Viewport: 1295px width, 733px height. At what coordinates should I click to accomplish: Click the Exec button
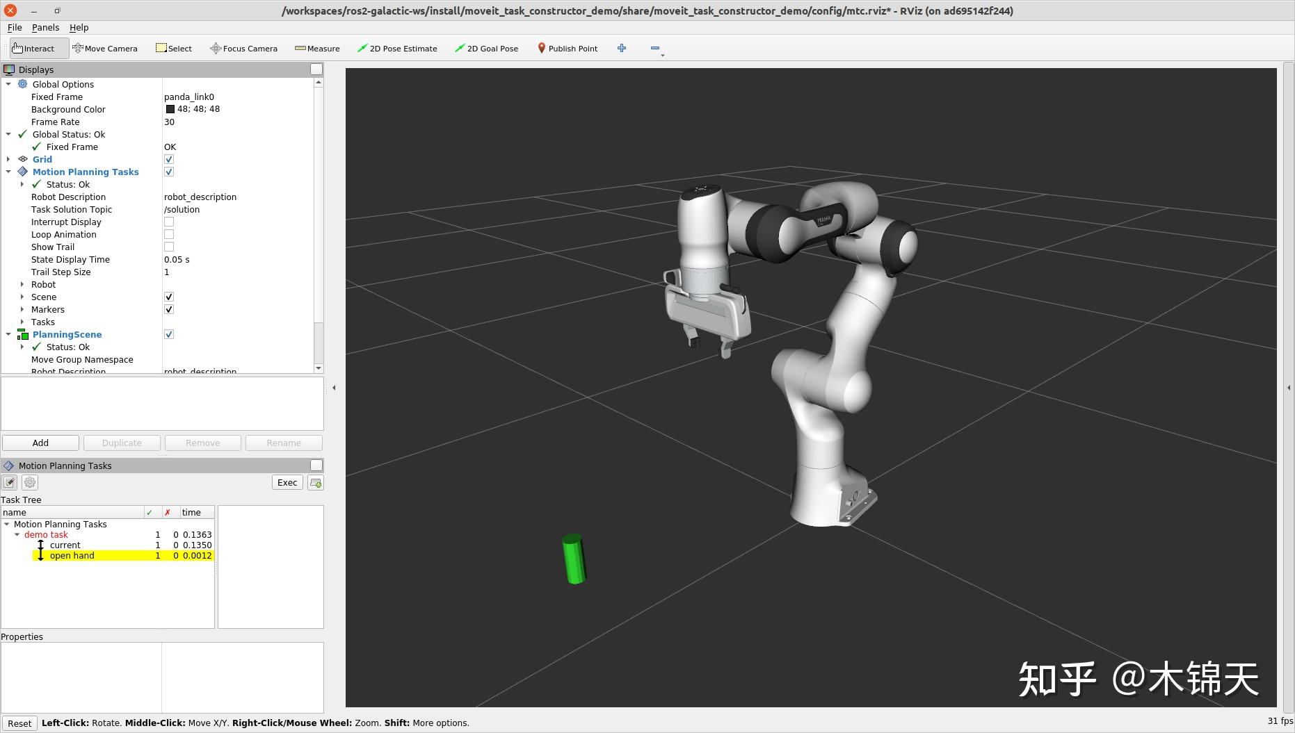pos(287,482)
